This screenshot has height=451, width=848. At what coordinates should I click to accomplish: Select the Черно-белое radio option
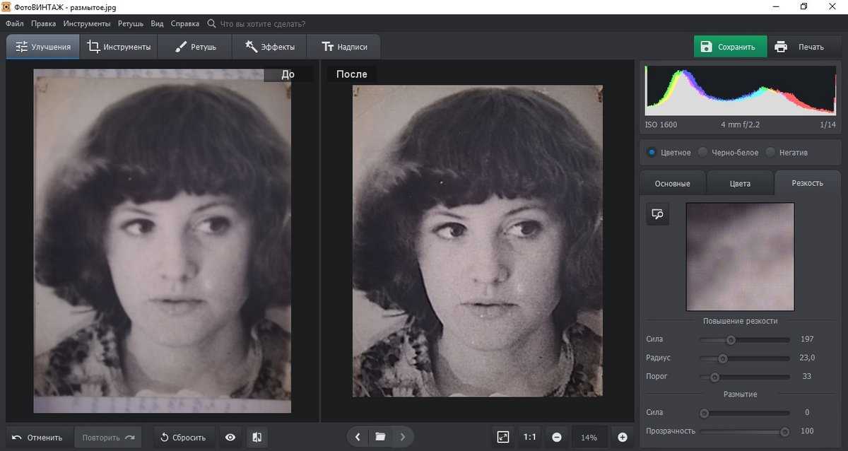pos(728,152)
